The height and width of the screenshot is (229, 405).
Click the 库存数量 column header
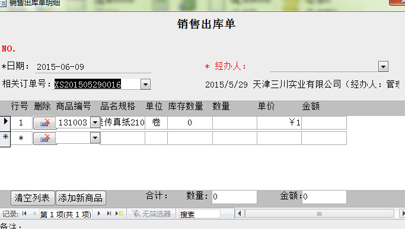coord(186,107)
